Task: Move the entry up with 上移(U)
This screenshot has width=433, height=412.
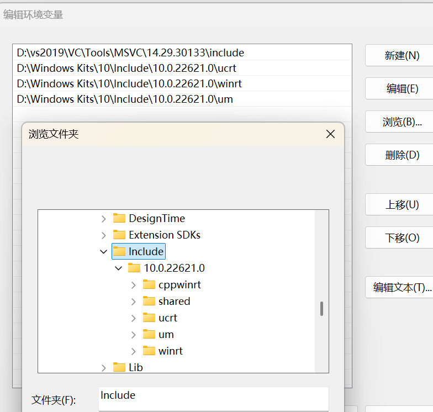Action: [x=400, y=204]
